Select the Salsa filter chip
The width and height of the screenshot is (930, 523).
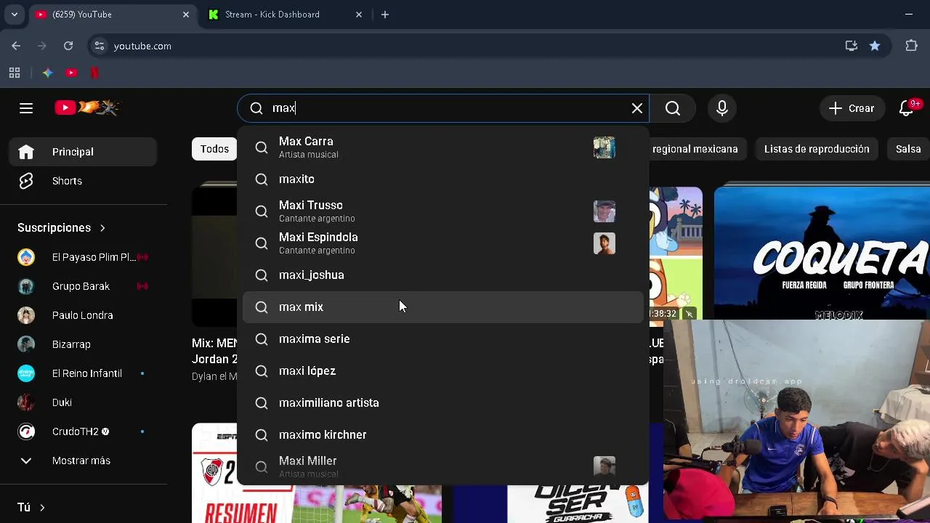click(908, 149)
